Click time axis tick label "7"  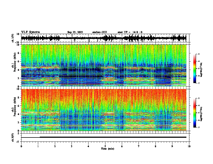pos(139,146)
